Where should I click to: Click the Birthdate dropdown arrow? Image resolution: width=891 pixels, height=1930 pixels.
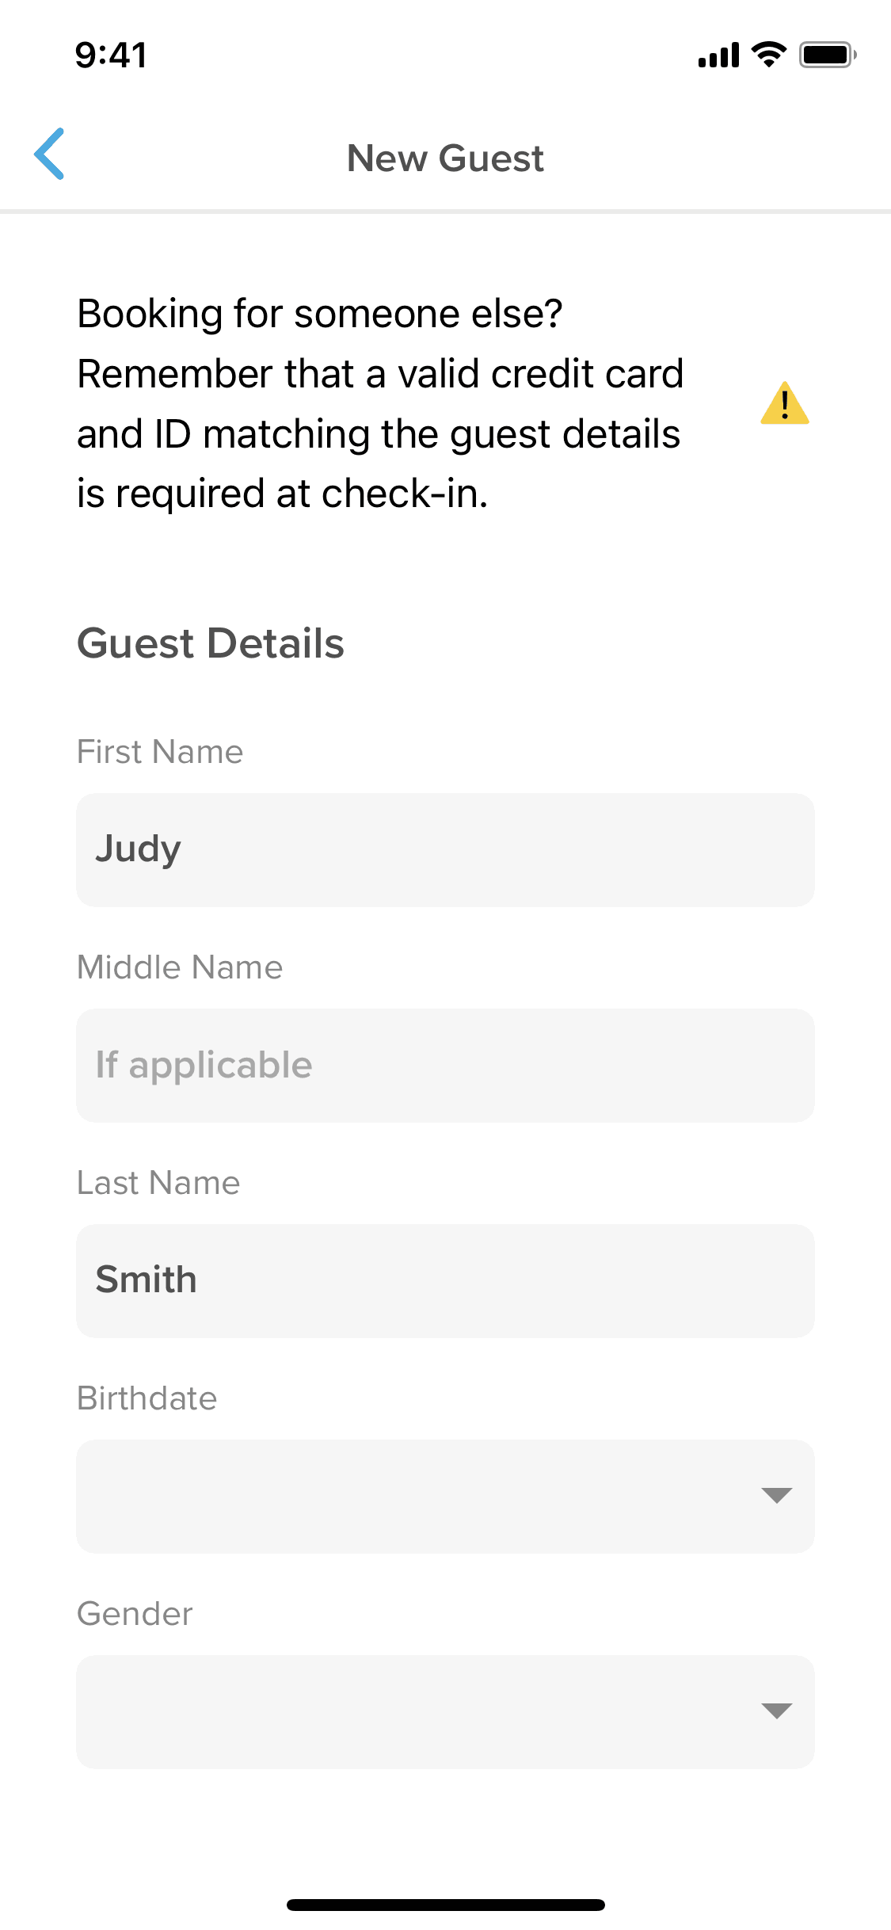(x=776, y=1495)
